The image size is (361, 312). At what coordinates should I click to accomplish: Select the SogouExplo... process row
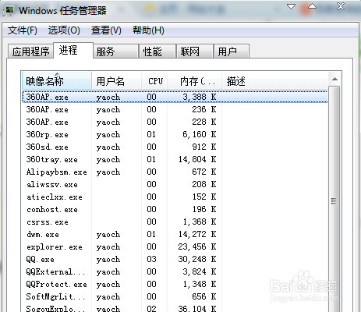click(x=175, y=308)
